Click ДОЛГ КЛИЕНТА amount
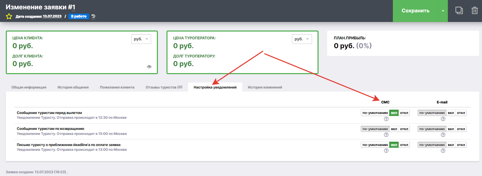Image resolution: width=482 pixels, height=176 pixels. tap(23, 64)
